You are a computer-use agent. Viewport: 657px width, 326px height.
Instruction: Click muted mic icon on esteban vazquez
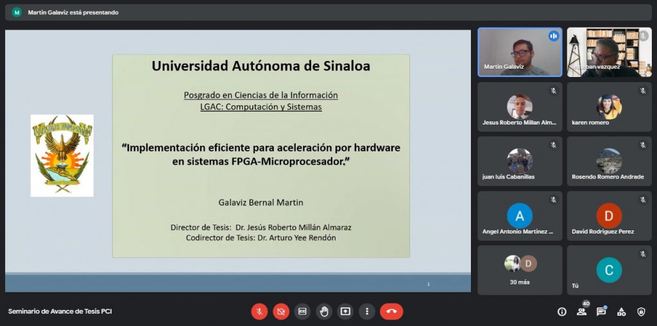643,36
